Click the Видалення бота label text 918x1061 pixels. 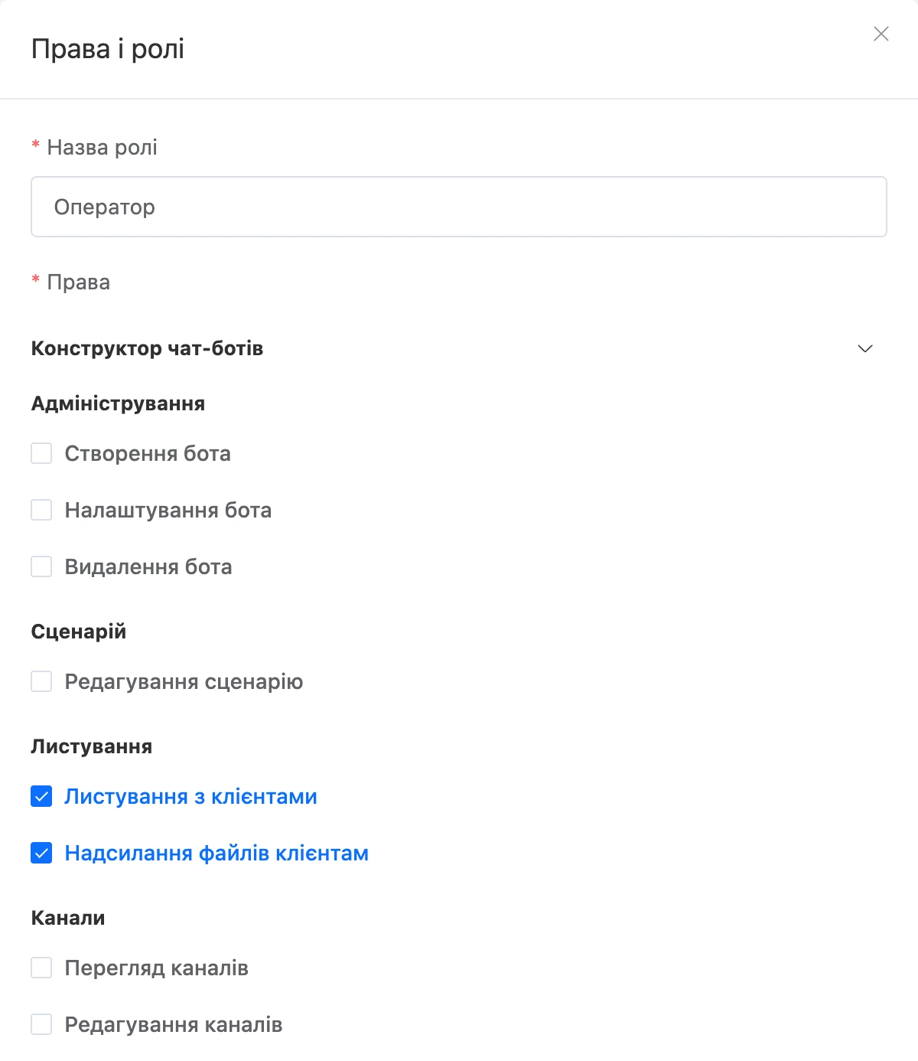pyautogui.click(x=148, y=566)
